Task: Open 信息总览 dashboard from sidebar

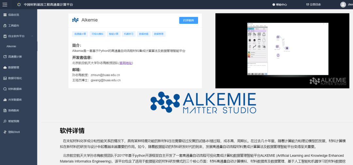Action: coord(13,15)
